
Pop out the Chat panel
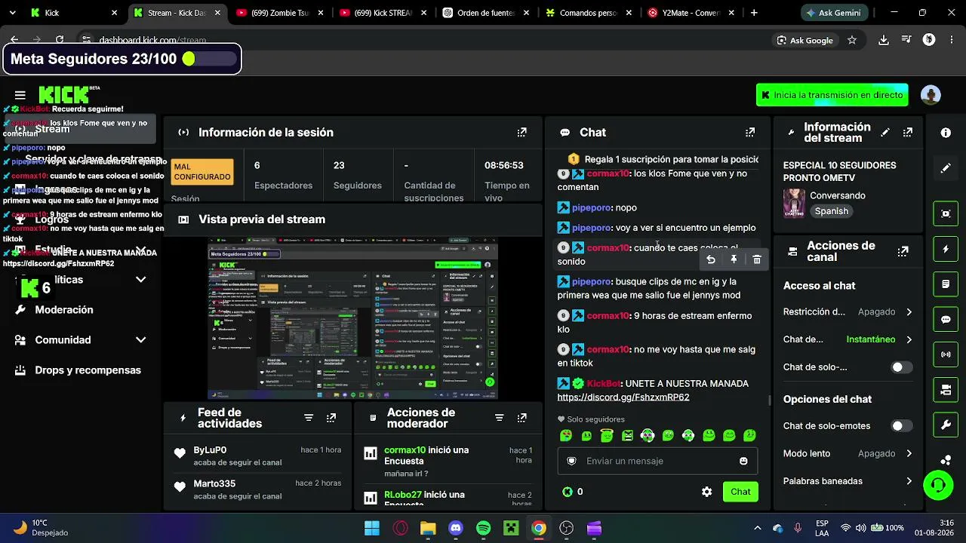click(x=750, y=132)
